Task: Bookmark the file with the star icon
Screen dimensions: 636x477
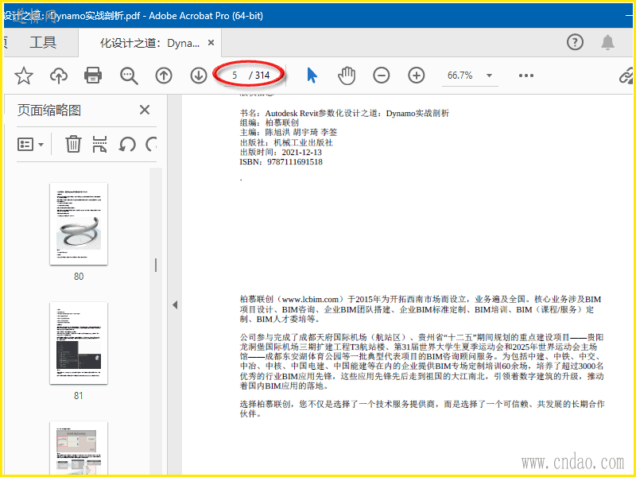Action: click(24, 76)
